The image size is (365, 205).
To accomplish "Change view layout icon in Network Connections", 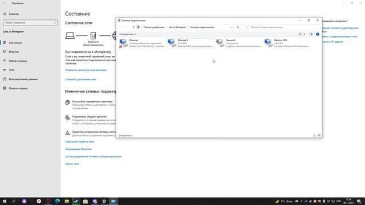I will pyautogui.click(x=300, y=34).
